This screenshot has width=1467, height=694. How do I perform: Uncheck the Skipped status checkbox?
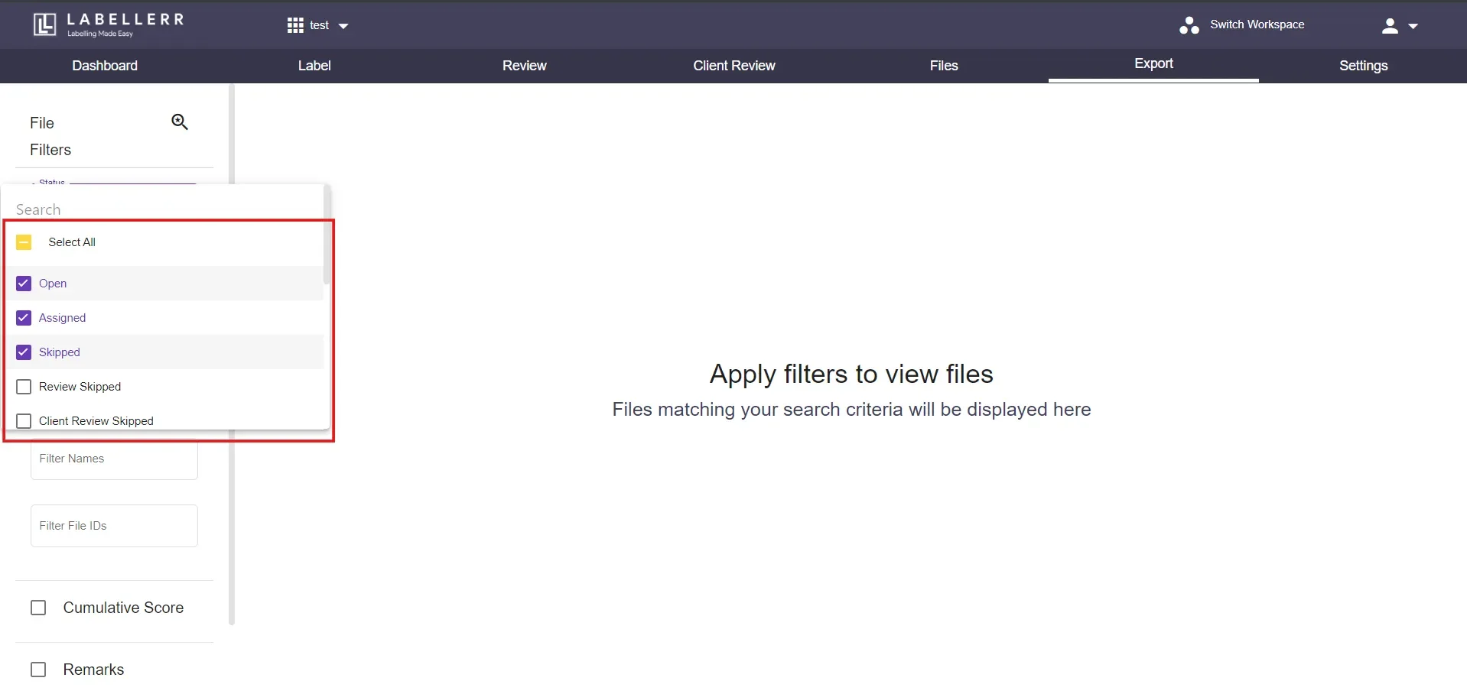[24, 352]
